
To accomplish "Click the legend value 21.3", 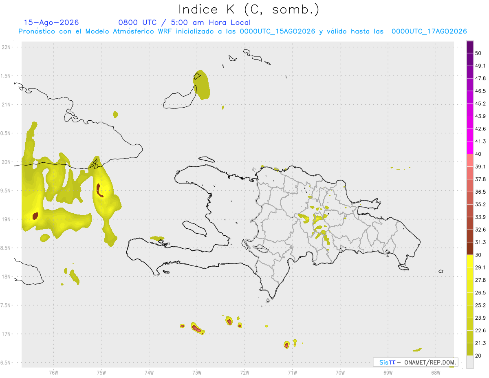I will pyautogui.click(x=480, y=343).
